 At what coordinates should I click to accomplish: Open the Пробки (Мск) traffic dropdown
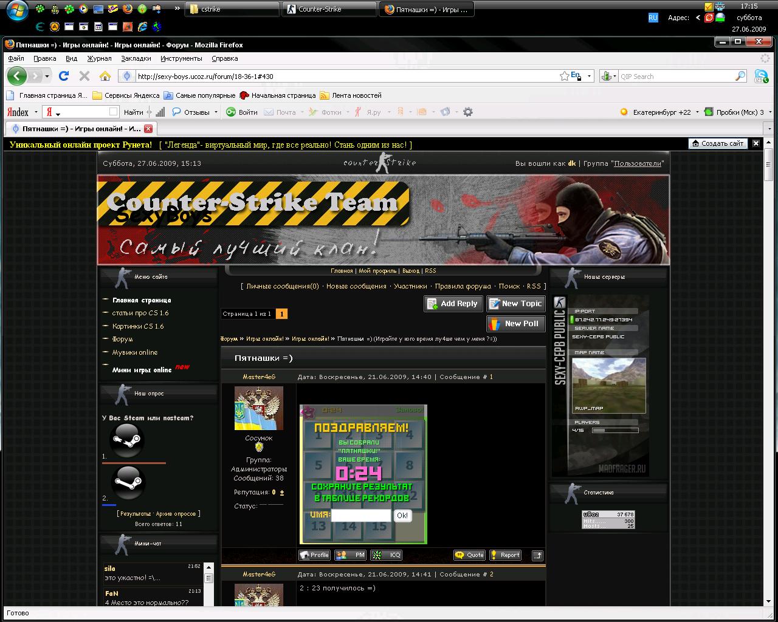coord(770,112)
